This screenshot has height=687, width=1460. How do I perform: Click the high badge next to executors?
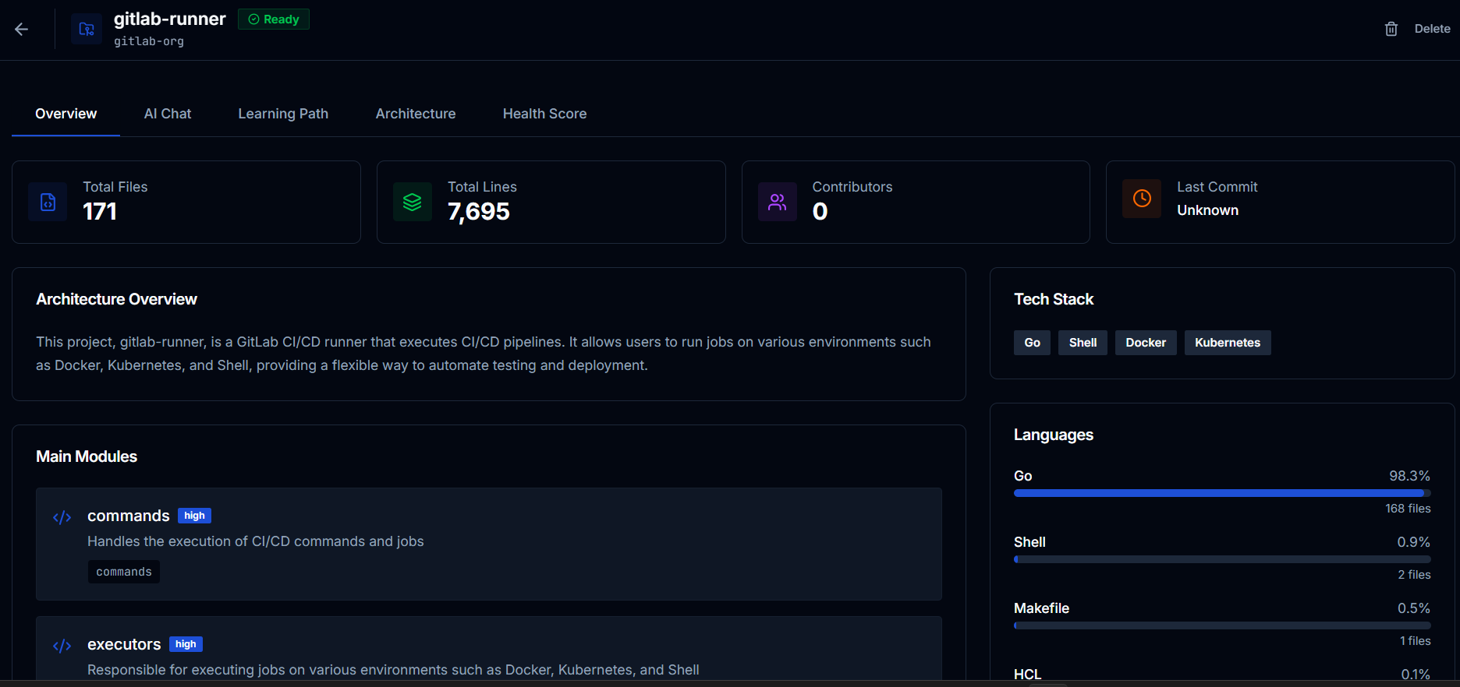(x=186, y=644)
